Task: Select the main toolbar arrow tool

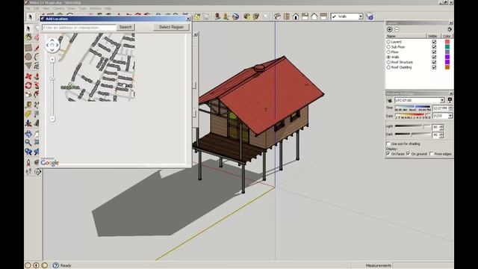Action: tap(30, 16)
